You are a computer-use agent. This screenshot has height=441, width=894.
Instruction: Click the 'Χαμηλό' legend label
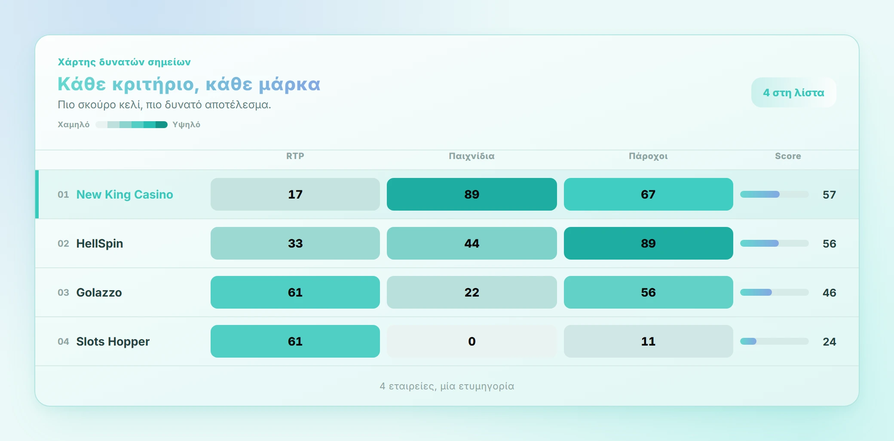[x=73, y=125]
